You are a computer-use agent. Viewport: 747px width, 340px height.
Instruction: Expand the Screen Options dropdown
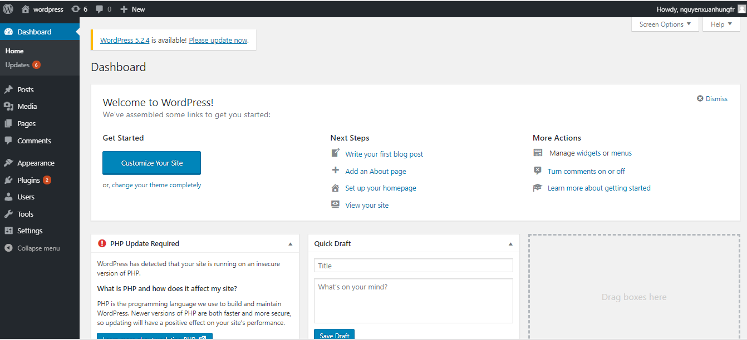point(665,24)
